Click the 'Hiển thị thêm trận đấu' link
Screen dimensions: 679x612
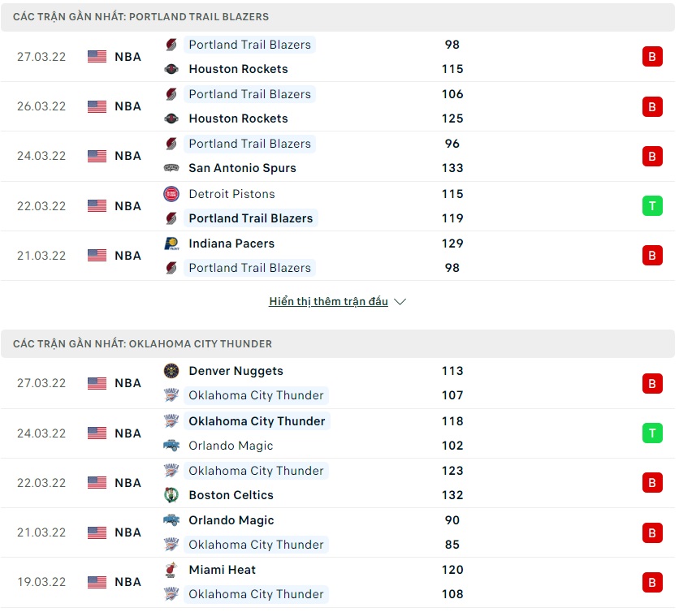[328, 302]
